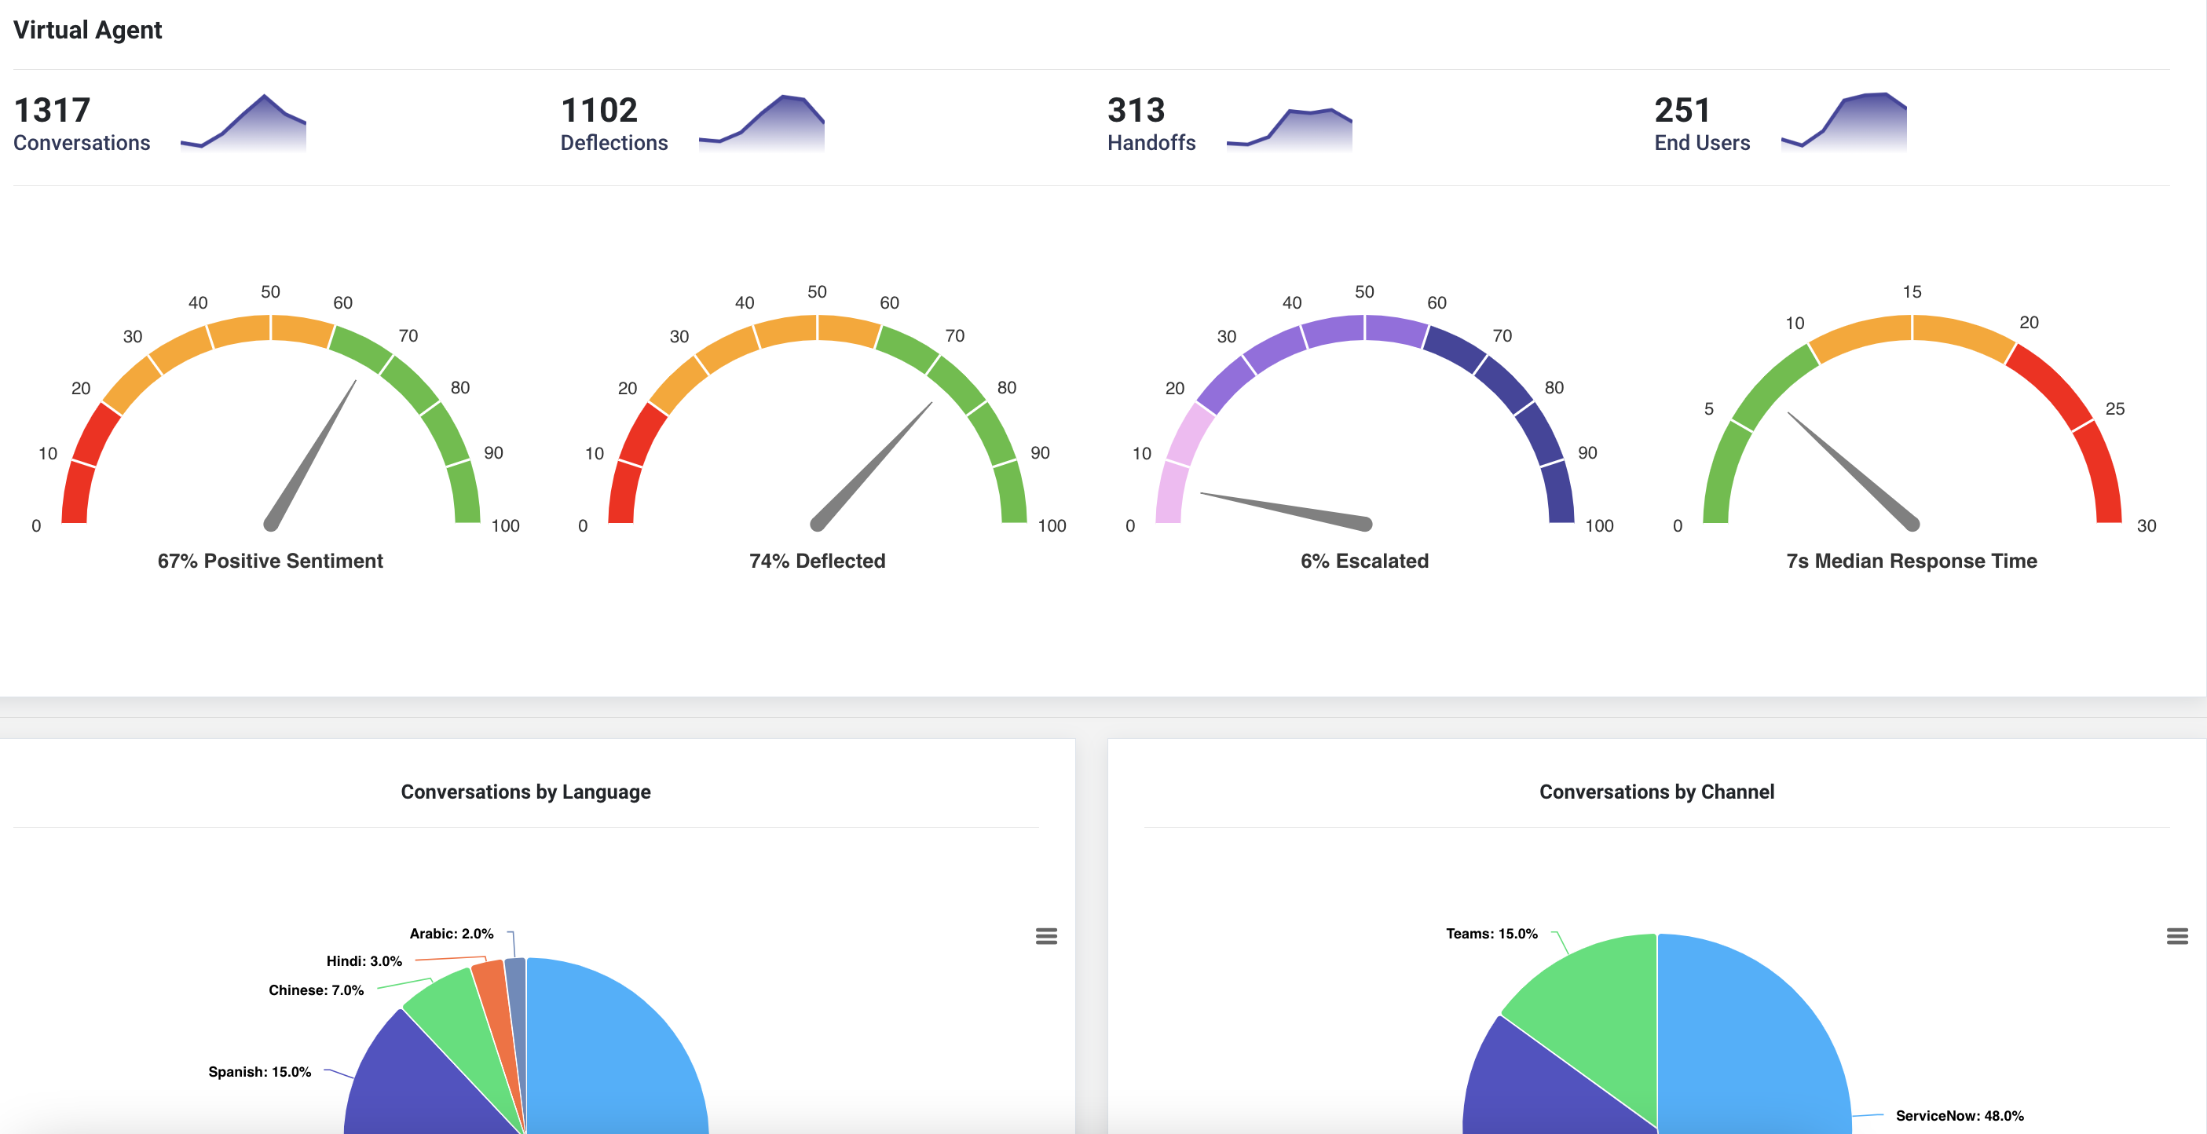Click the 74% Deflected gauge label

[x=817, y=561]
